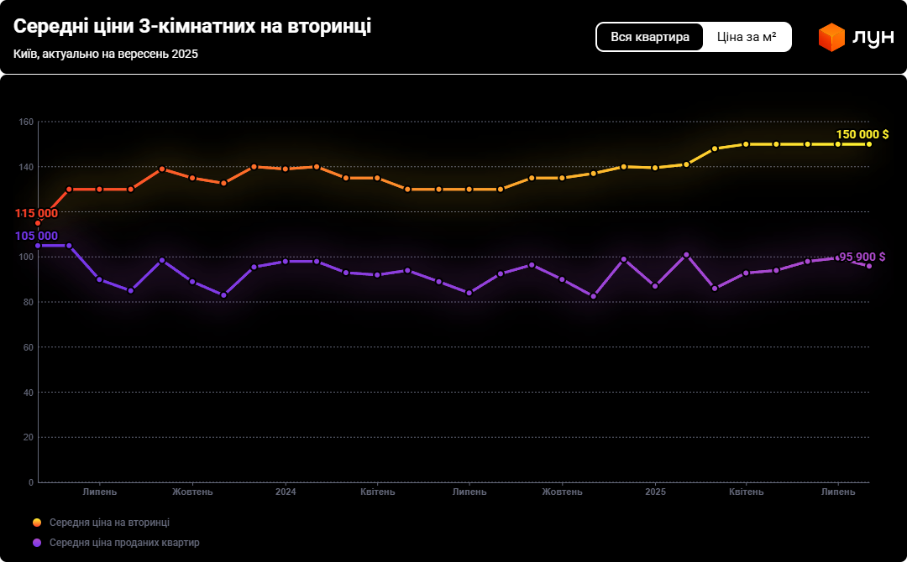Switch to 'Ціна за м²' view
The height and width of the screenshot is (562, 907).
coord(747,37)
